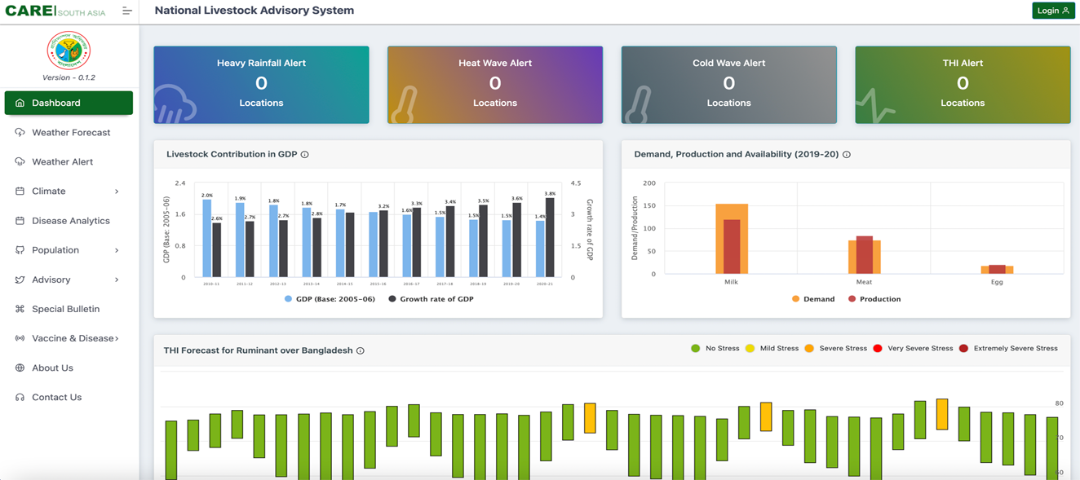Click the thermometer icon in Cold Wave card

tap(638, 104)
